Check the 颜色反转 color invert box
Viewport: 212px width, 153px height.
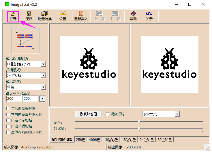point(107,114)
